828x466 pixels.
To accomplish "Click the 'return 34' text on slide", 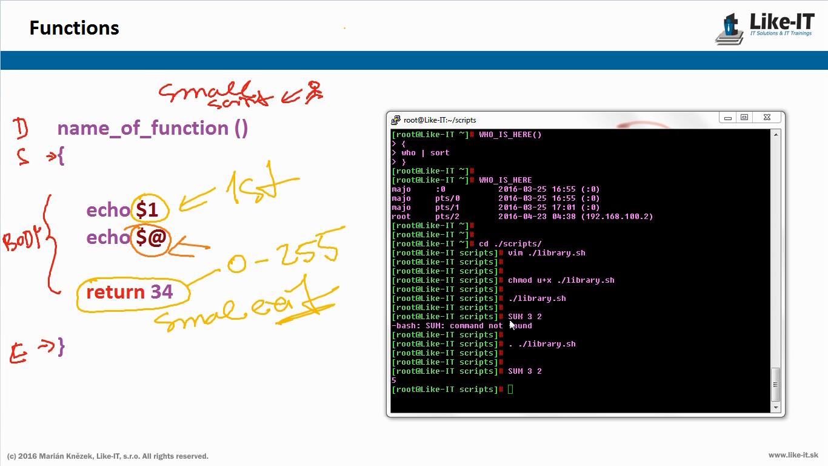I will [x=130, y=292].
